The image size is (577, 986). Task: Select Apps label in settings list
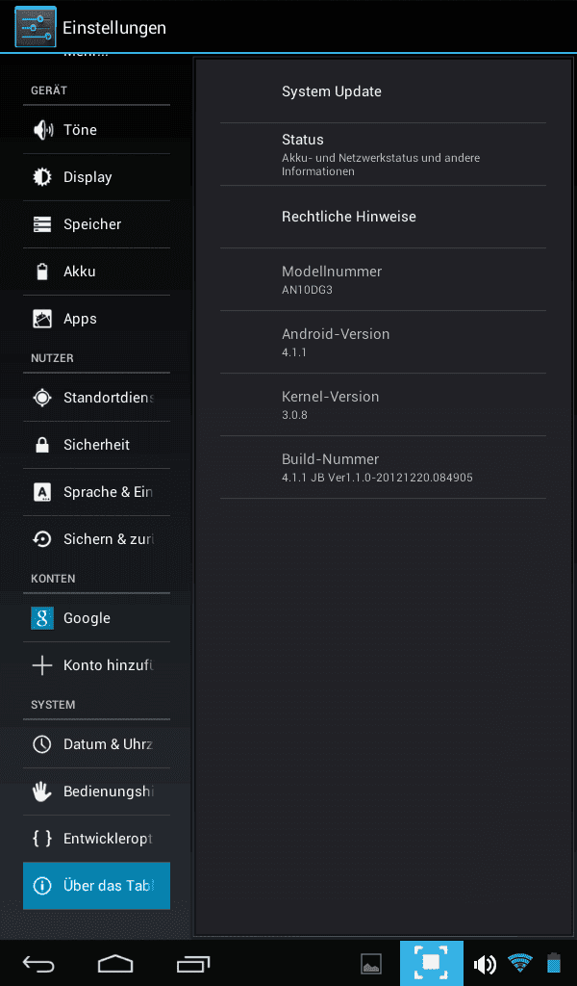pyautogui.click(x=80, y=319)
